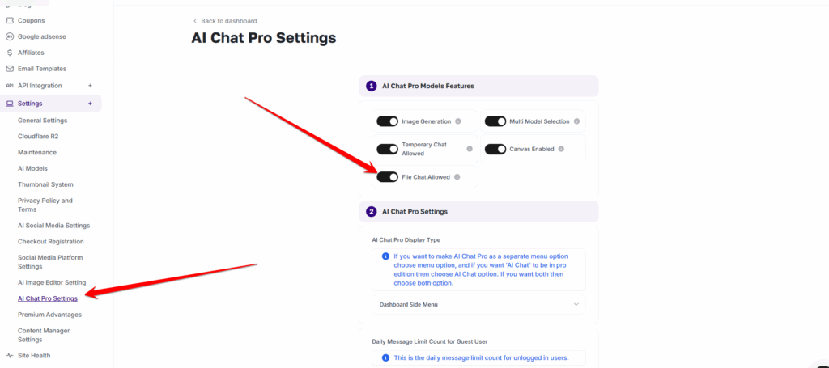Go back to dashboard link

pos(225,20)
